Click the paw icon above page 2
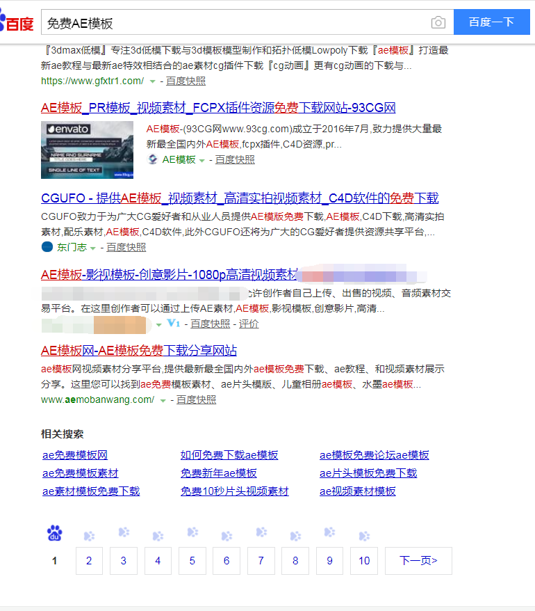The image size is (535, 611). (89, 536)
